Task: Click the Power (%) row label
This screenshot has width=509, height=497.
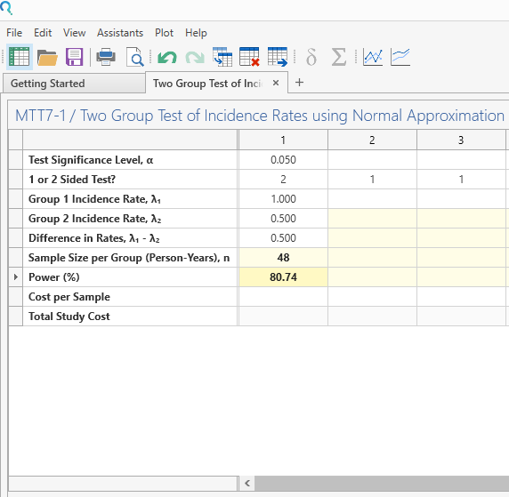Action: click(54, 277)
